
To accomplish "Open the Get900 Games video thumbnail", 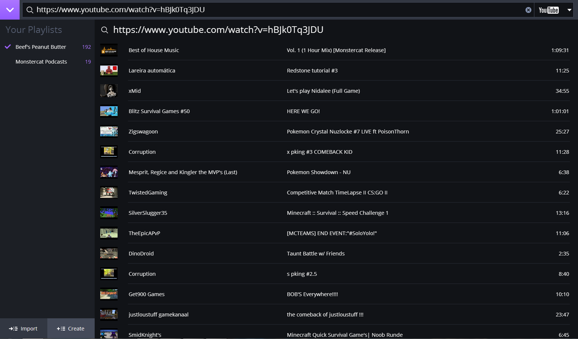I will click(109, 294).
